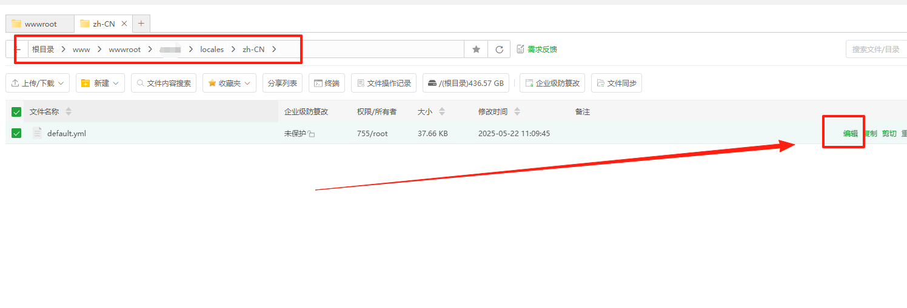The image size is (907, 308).
Task: Sort the list by 文件名称 column arrows
Action: coord(69,112)
